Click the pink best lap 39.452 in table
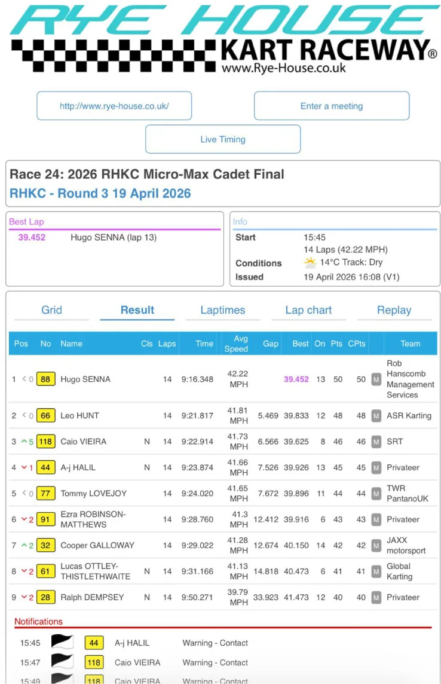The image size is (441, 684). pyautogui.click(x=296, y=379)
